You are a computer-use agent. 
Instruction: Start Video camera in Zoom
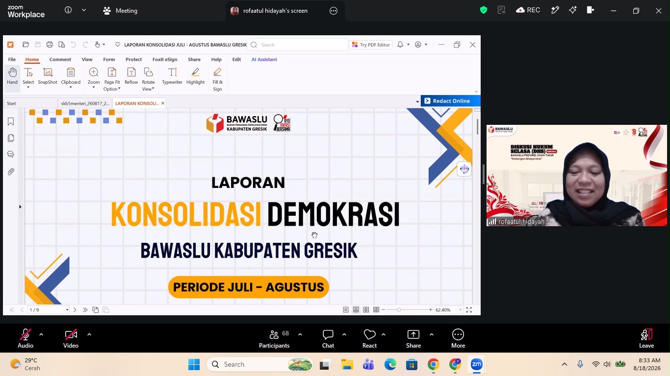(x=71, y=338)
